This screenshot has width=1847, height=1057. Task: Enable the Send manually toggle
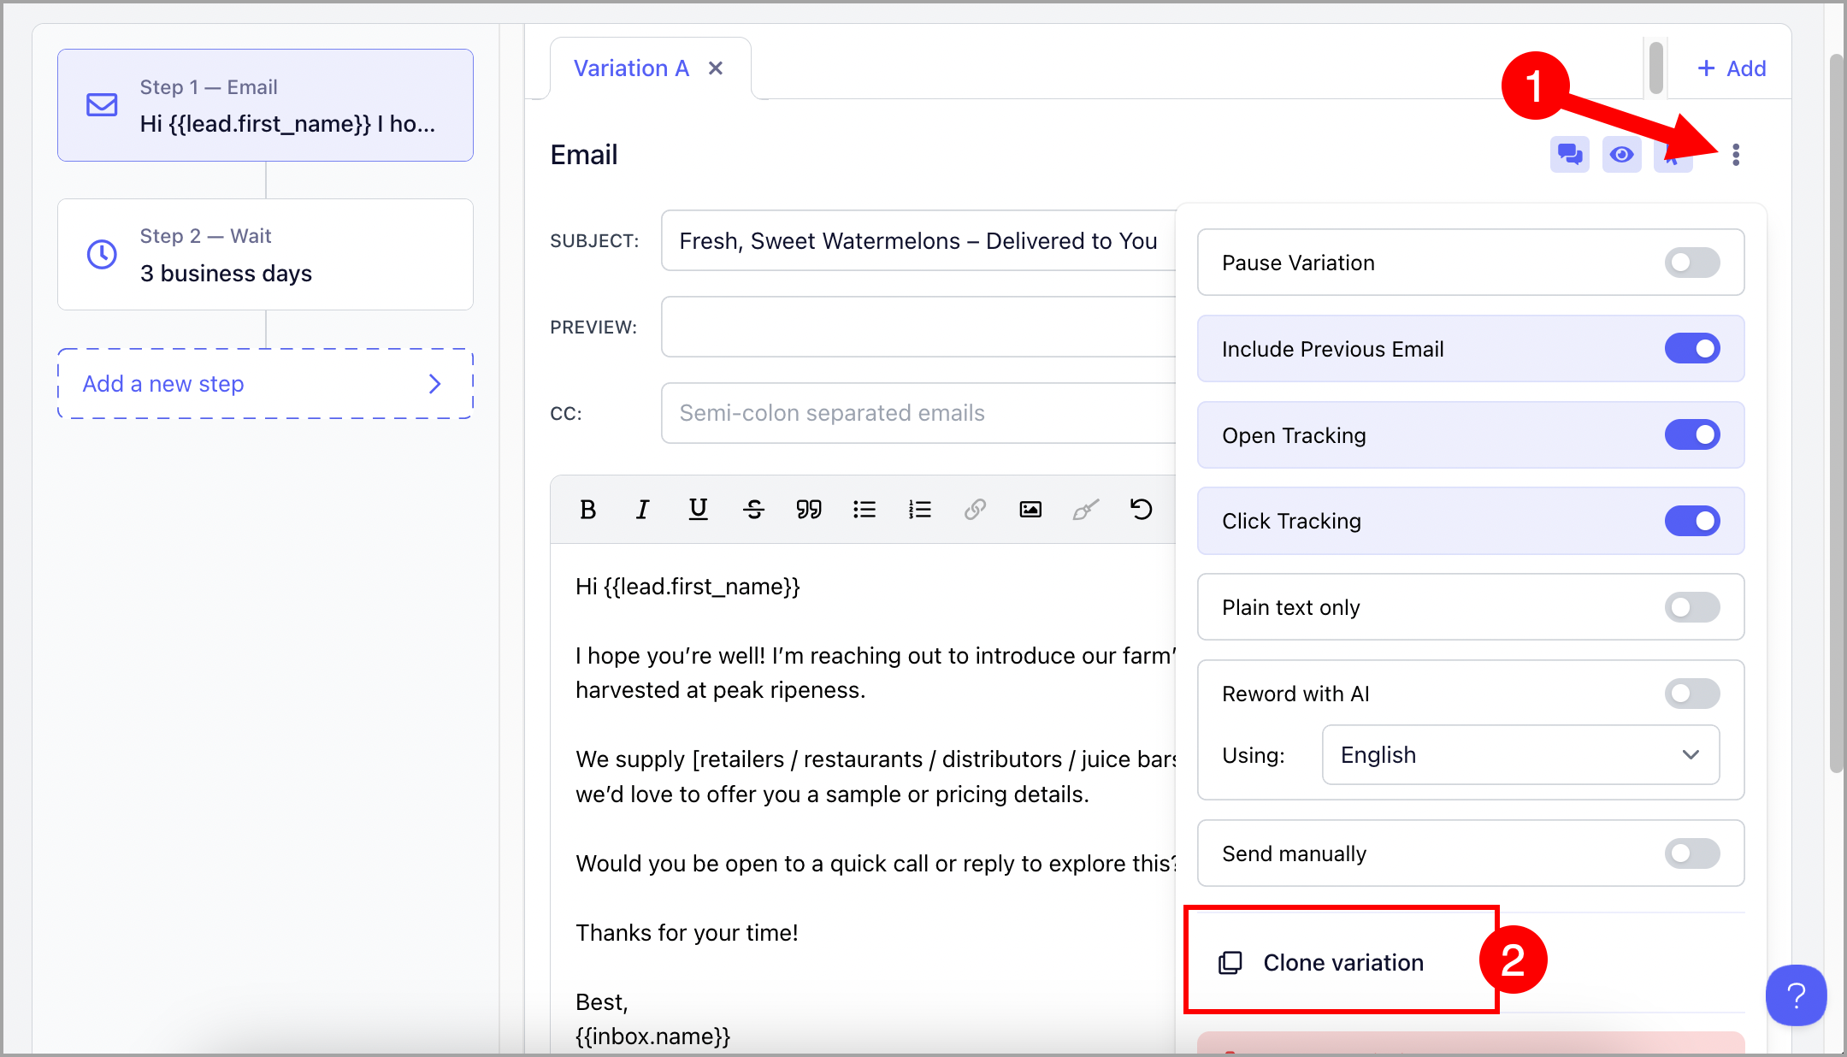coord(1691,853)
